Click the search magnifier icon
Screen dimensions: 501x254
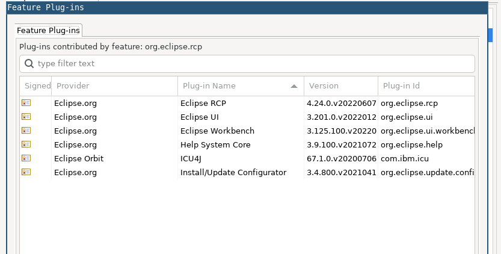(29, 64)
